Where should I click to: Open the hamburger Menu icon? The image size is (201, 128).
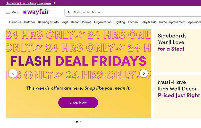[x=8, y=12]
